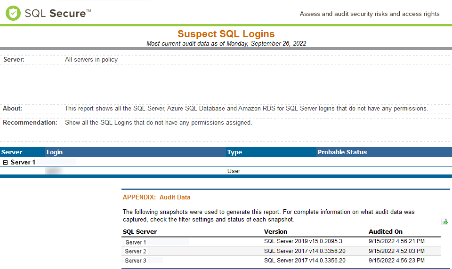Click the SQL Server 2019 v15.0.2095.3 version cell

[303, 241]
